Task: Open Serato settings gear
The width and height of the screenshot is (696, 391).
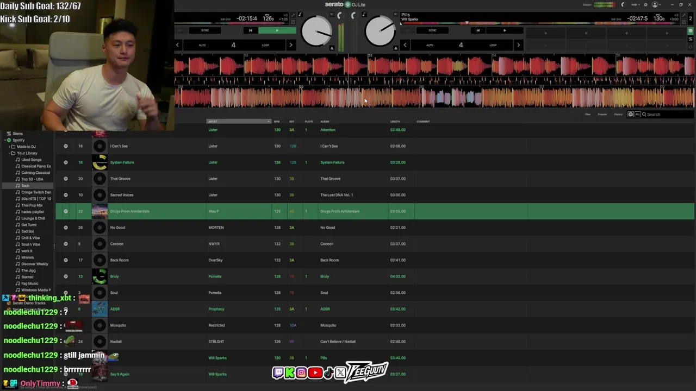Action: click(645, 4)
